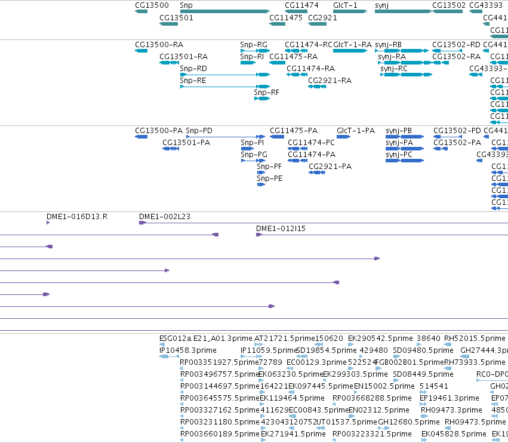
Task: Select EST label IP11059.5prime
Action: click(269, 350)
